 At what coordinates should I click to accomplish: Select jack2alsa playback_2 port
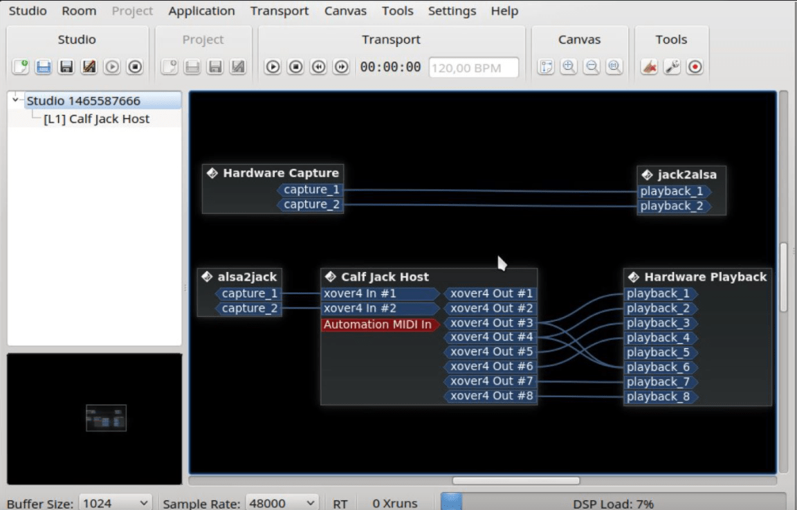click(674, 206)
